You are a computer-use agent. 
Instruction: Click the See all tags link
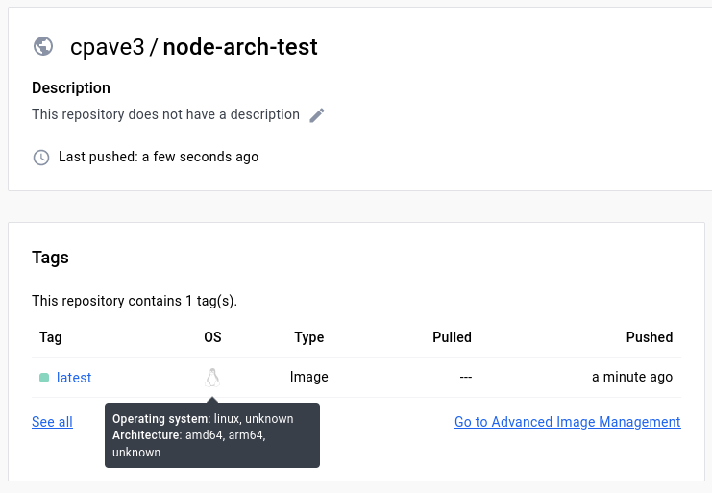click(52, 422)
